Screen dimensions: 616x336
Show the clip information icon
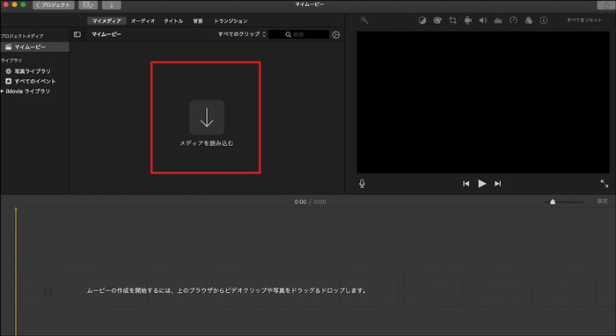point(543,20)
